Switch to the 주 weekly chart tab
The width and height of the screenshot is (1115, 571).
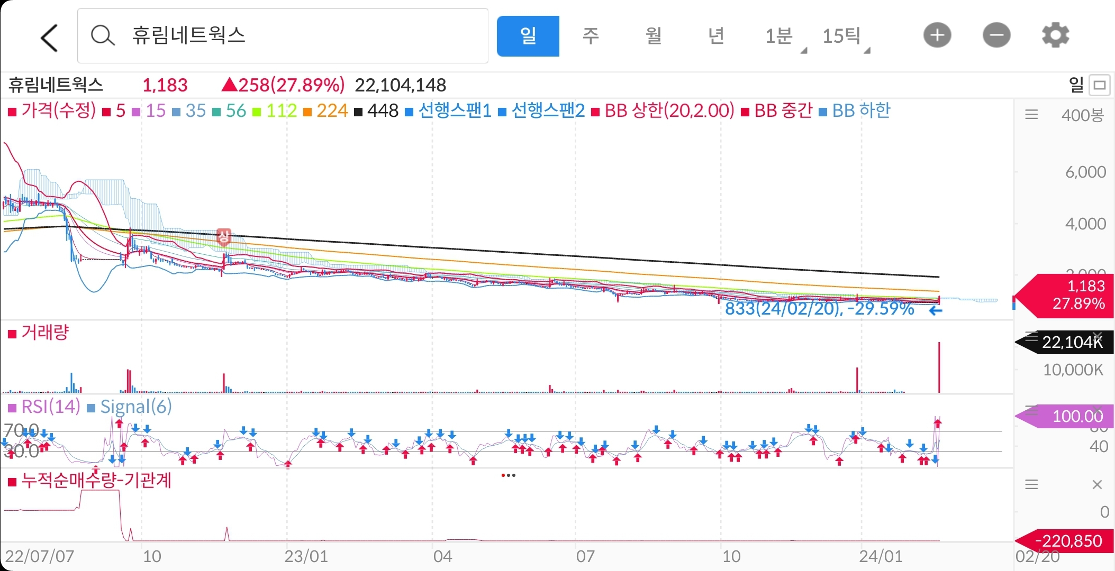point(591,36)
